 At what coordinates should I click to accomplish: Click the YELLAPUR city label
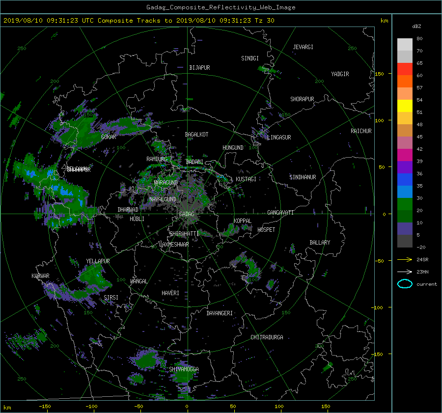pyautogui.click(x=98, y=261)
